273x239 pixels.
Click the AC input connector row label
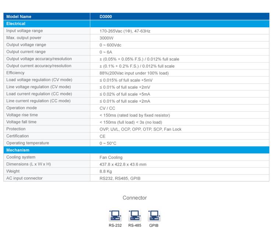[x=24, y=178]
